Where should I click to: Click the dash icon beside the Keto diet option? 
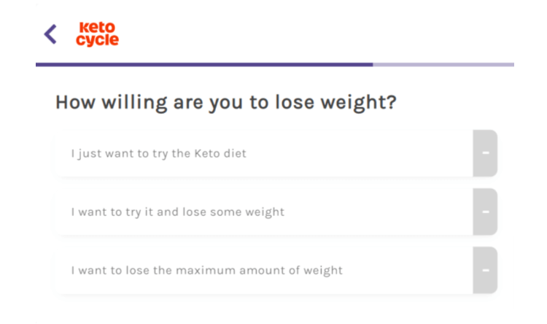[486, 153]
